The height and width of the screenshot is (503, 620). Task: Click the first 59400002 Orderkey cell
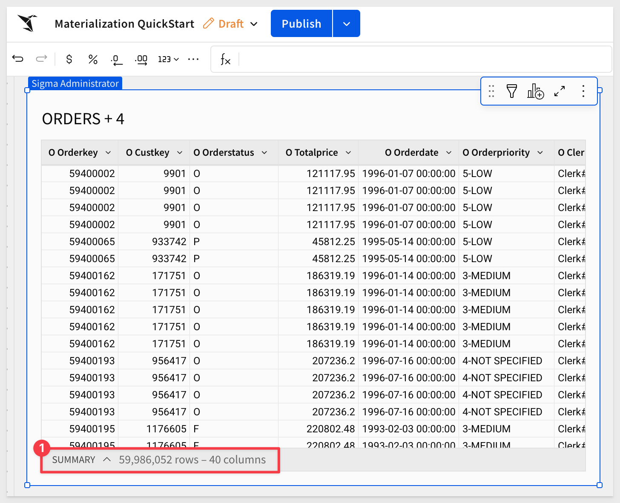80,174
